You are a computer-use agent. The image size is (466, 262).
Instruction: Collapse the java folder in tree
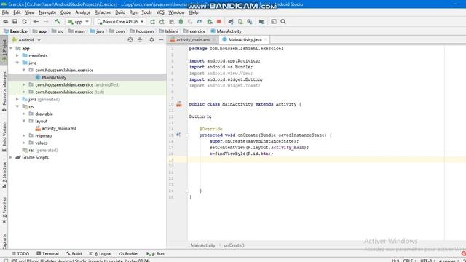pos(17,63)
